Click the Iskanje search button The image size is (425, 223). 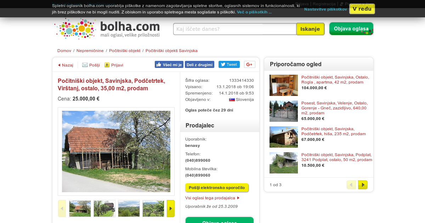click(x=310, y=29)
